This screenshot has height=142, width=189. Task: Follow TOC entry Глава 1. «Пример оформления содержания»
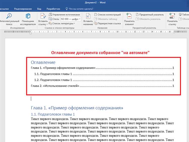tap(103, 68)
